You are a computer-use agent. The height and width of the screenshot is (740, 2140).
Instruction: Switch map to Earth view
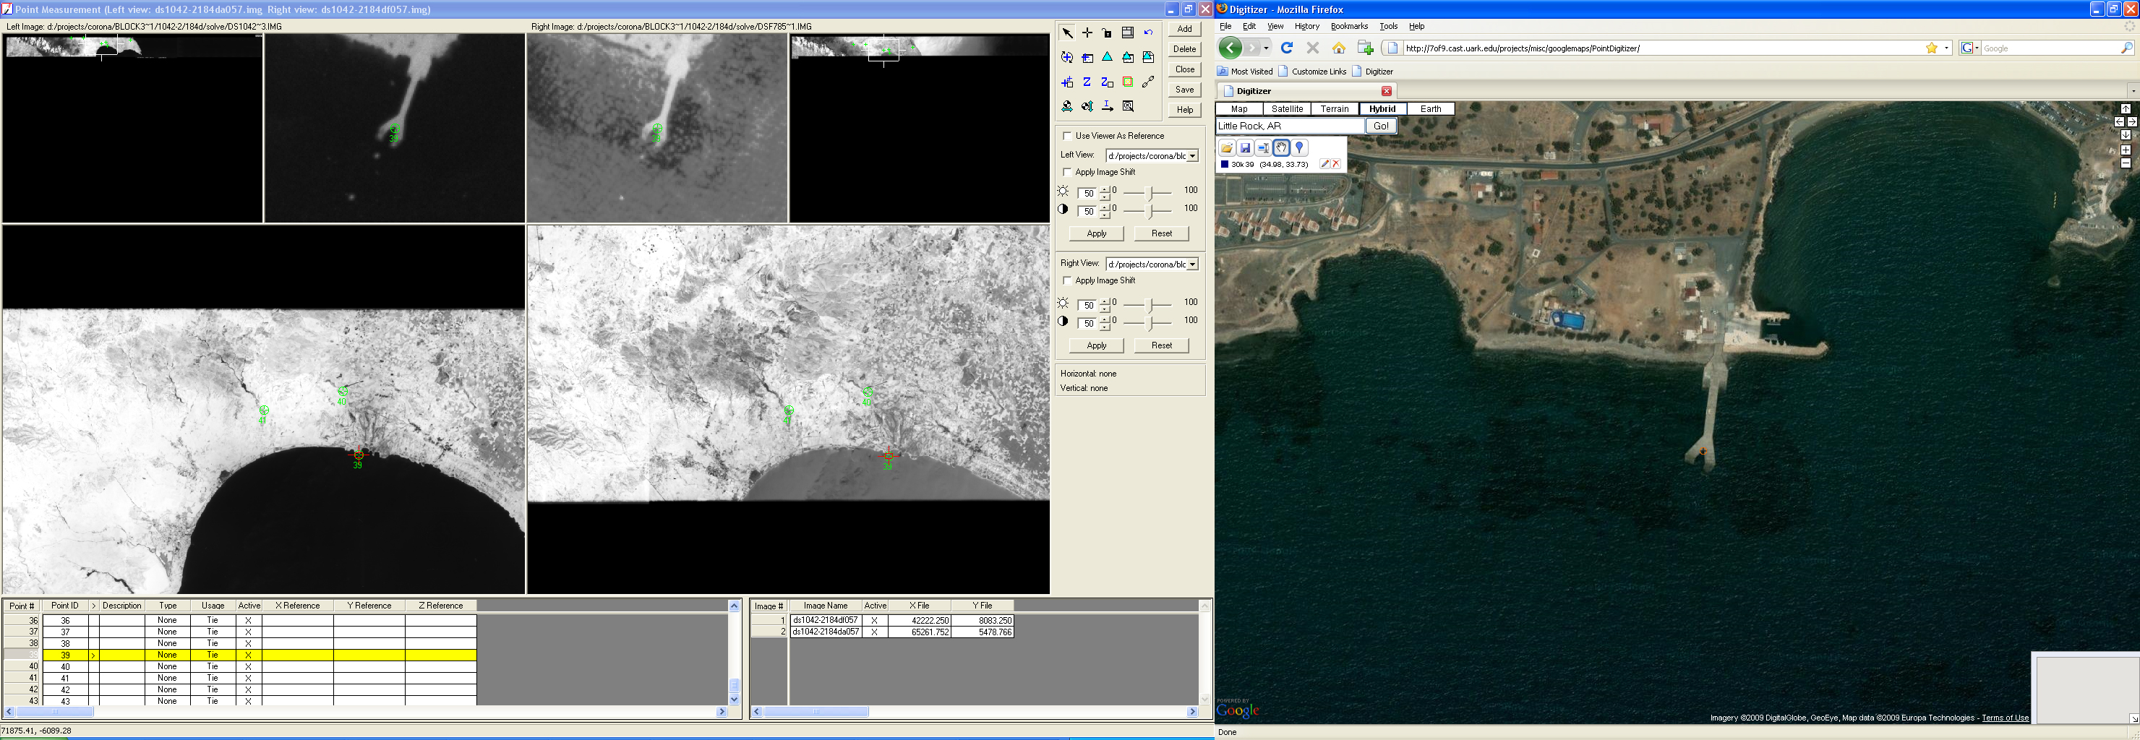(1431, 109)
